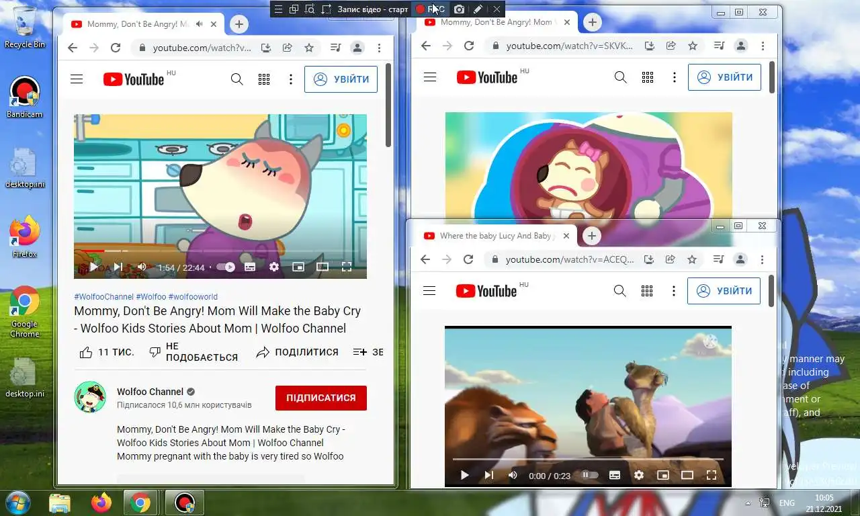This screenshot has width=860, height=516.
Task: Open profile icon in upper-right Chrome toolbar
Action: [x=740, y=46]
